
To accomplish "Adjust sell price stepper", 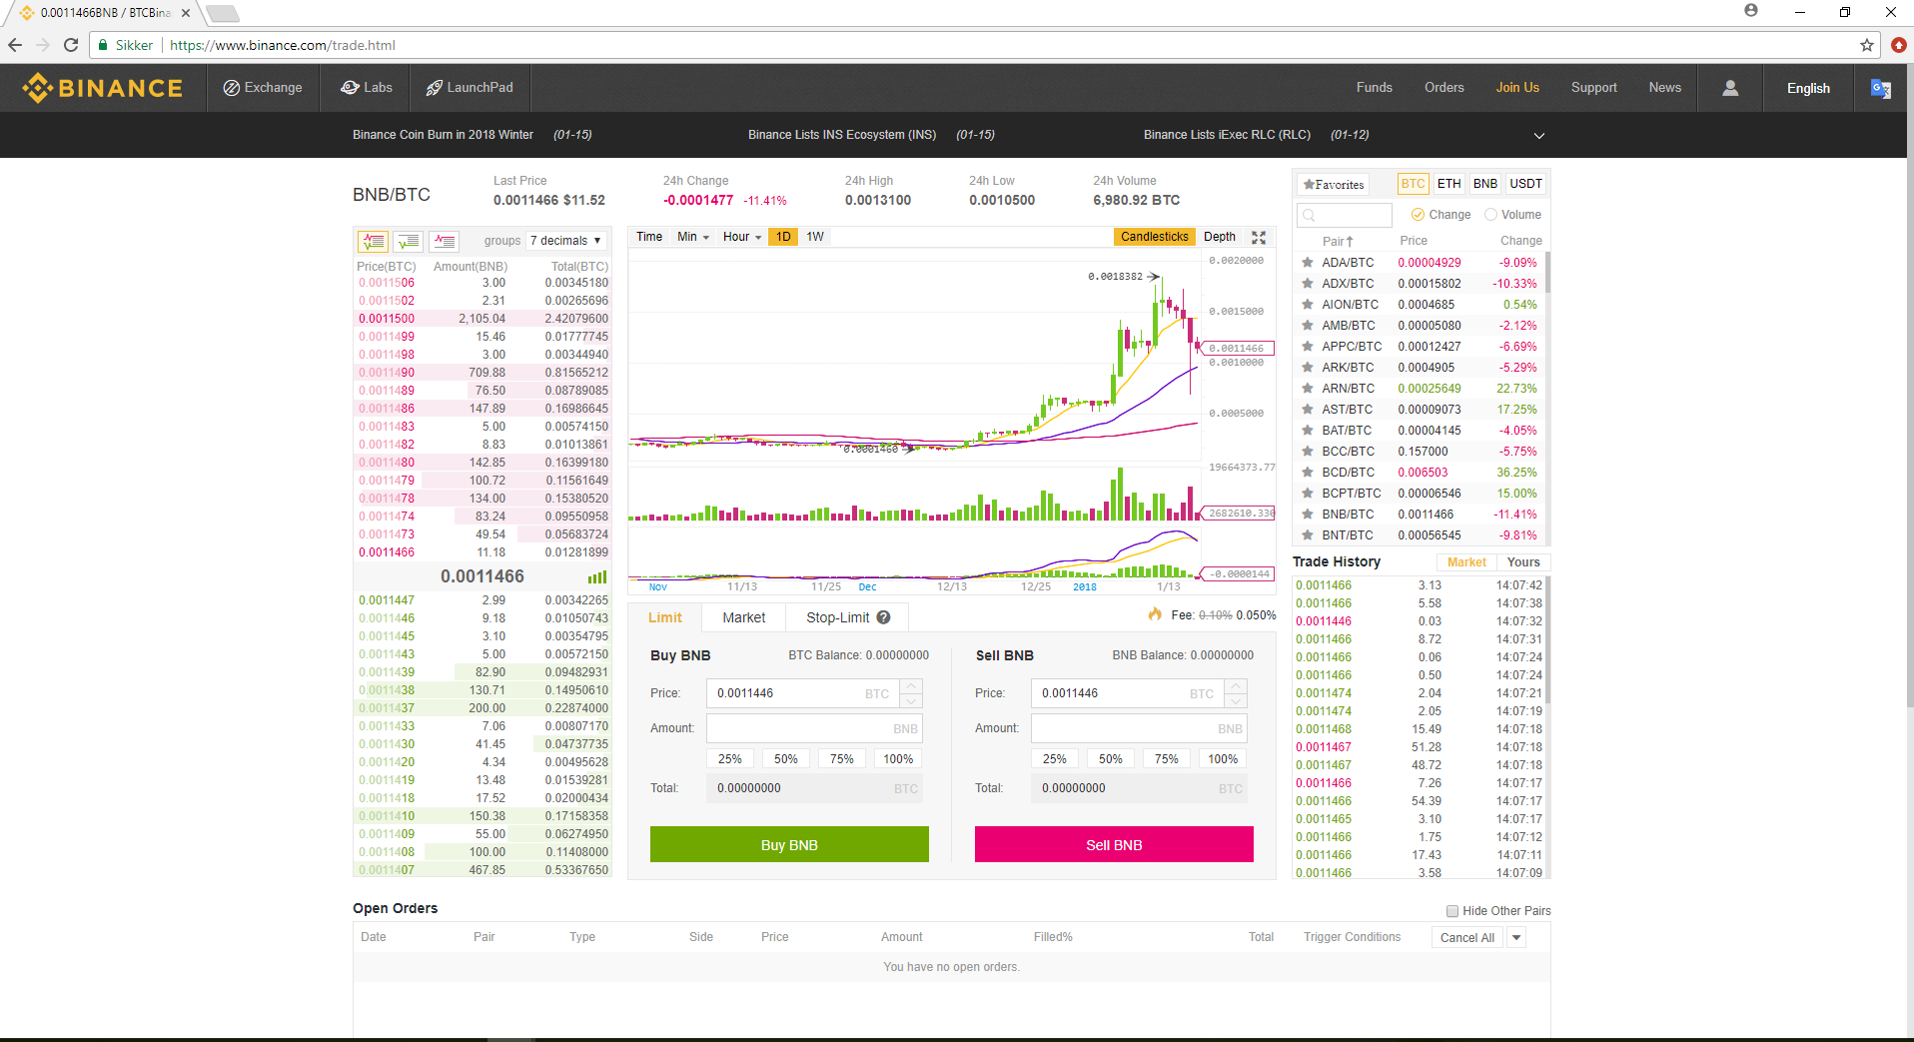I will 1236,693.
